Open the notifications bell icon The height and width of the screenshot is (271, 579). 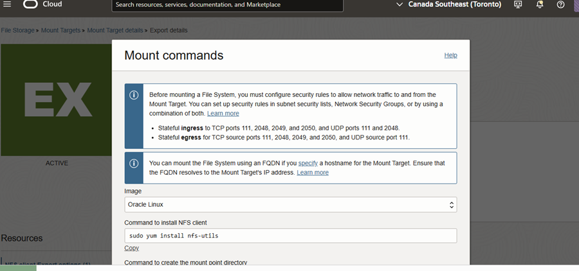[540, 4]
